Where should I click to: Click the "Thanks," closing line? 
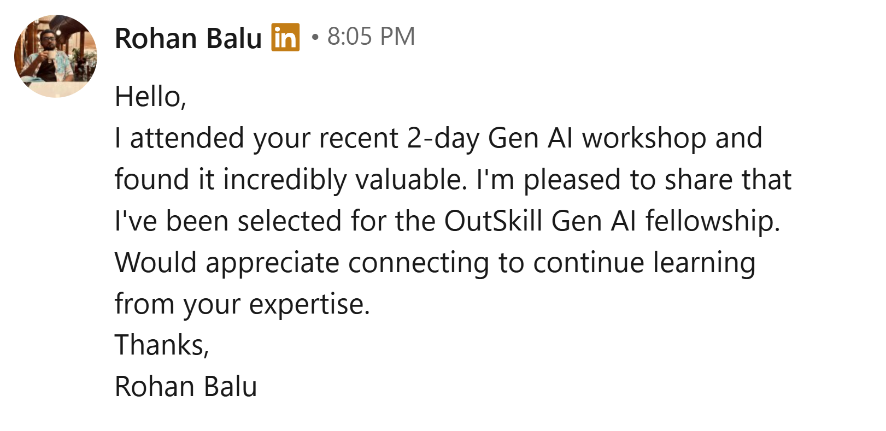(x=162, y=345)
